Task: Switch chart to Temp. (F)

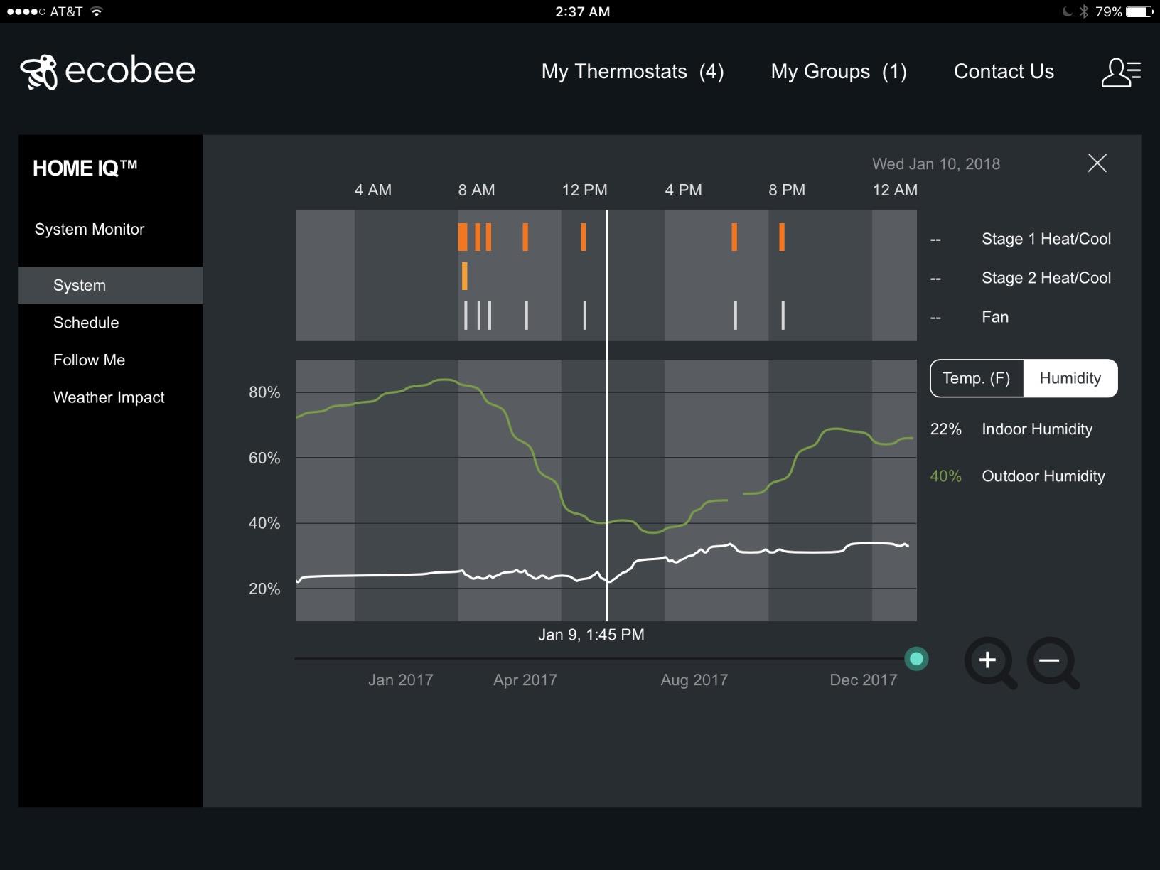Action: (x=976, y=378)
